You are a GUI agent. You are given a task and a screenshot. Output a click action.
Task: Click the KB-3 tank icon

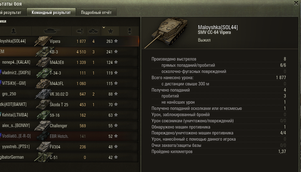tap(43, 52)
